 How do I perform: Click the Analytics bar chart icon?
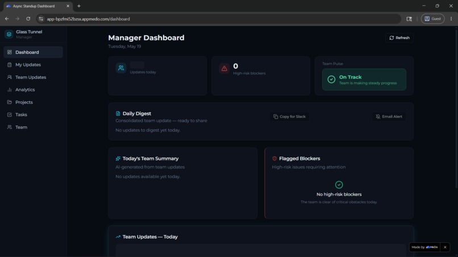pyautogui.click(x=9, y=90)
